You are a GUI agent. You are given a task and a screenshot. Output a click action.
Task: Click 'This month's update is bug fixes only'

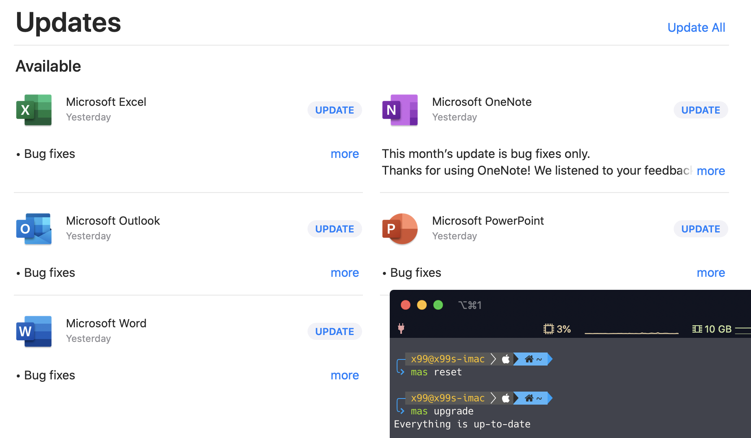(x=486, y=154)
